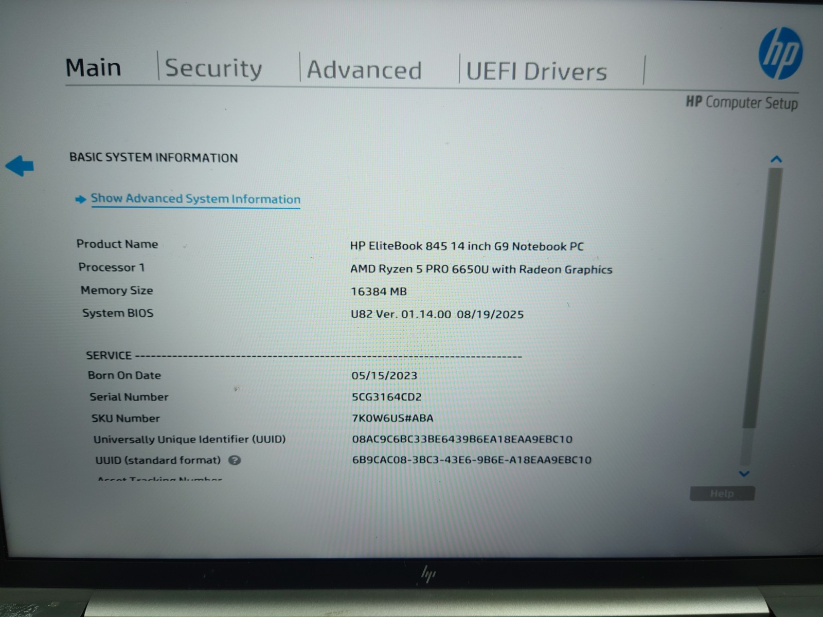
Task: Select U82 Ver. 01.14.00 BIOS value
Action: tap(437, 314)
